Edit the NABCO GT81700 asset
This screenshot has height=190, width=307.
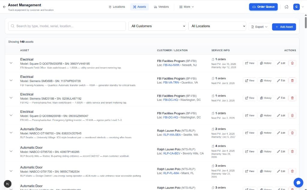click(x=281, y=171)
